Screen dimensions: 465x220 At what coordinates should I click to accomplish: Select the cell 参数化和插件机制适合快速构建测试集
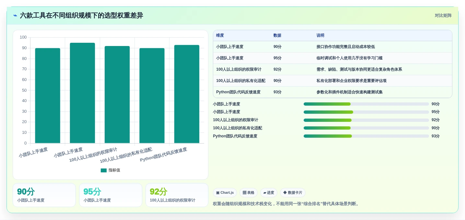(349, 92)
